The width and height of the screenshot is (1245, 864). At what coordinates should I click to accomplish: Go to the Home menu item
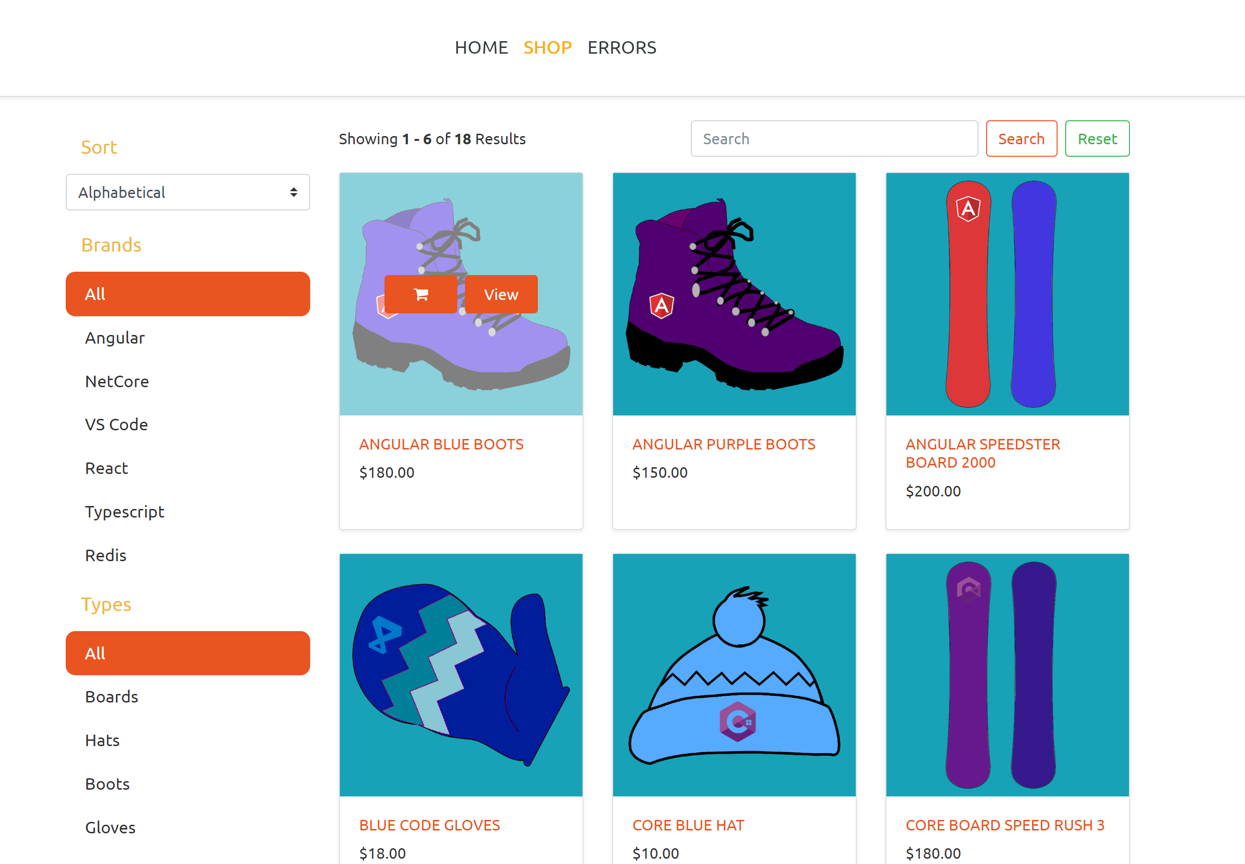[481, 47]
